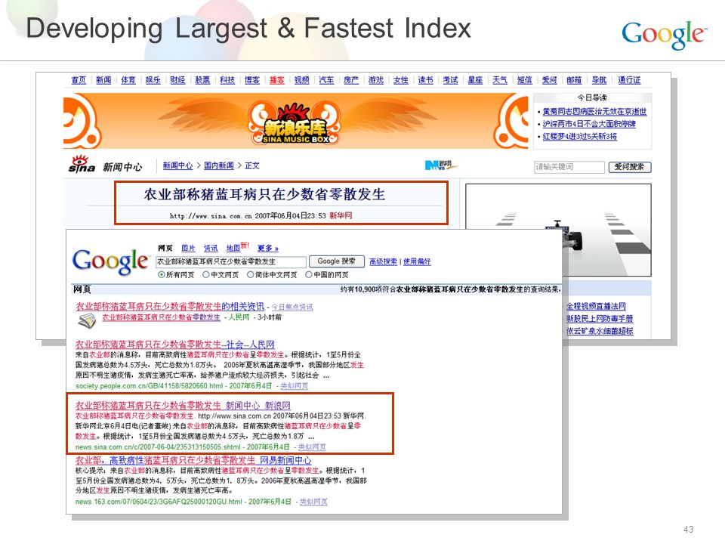The image size is (725, 544).
Task: Click the Google search query field
Action: click(x=231, y=262)
